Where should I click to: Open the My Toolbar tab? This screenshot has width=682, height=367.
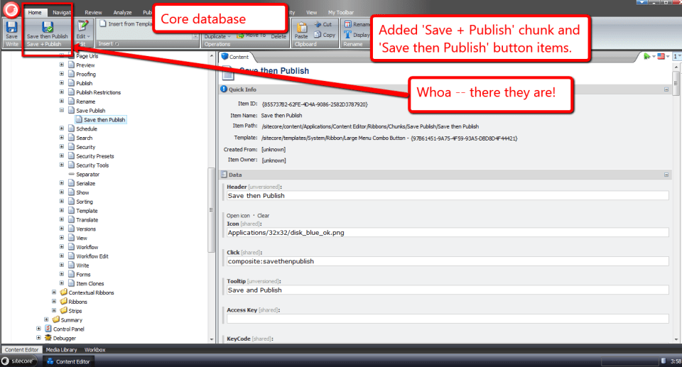pyautogui.click(x=340, y=13)
